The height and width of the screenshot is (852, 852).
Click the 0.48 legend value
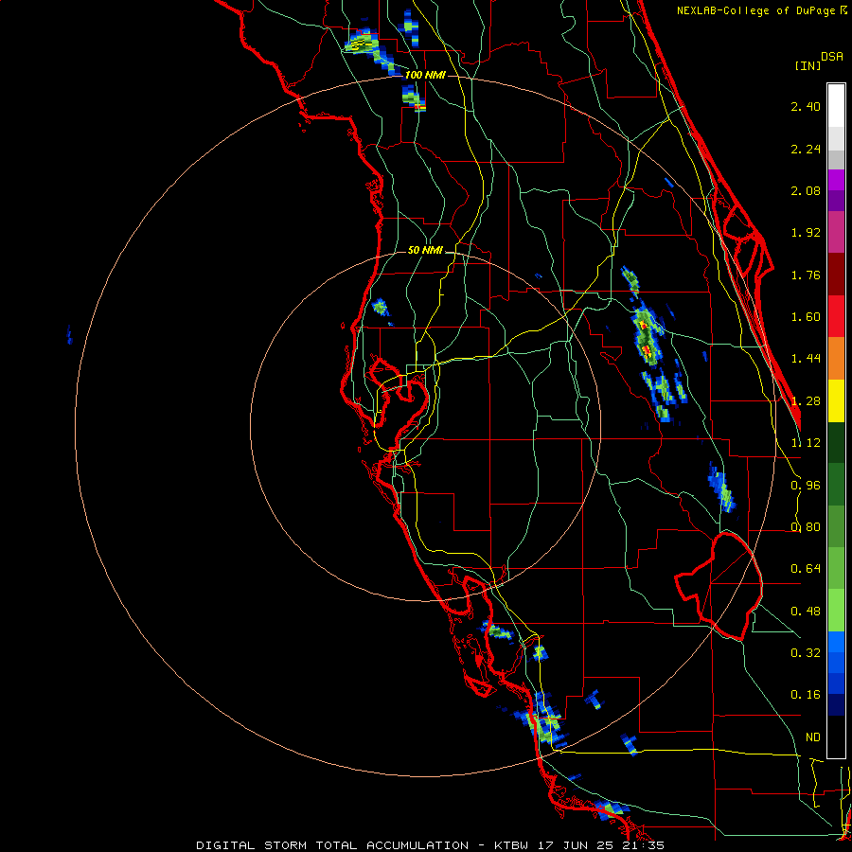pos(806,612)
